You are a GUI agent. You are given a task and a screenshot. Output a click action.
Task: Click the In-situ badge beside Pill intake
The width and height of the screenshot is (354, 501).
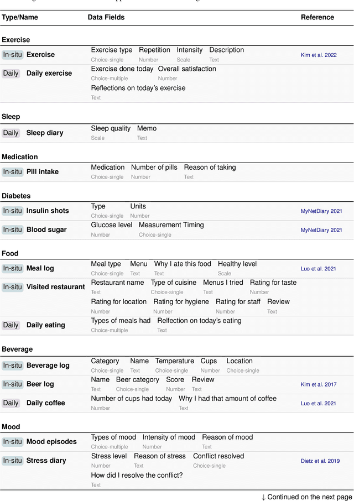coord(12,172)
